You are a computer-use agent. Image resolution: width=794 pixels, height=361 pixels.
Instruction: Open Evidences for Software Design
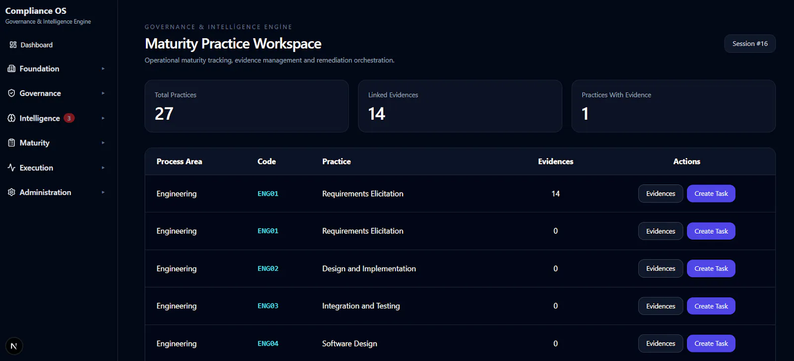(661, 344)
